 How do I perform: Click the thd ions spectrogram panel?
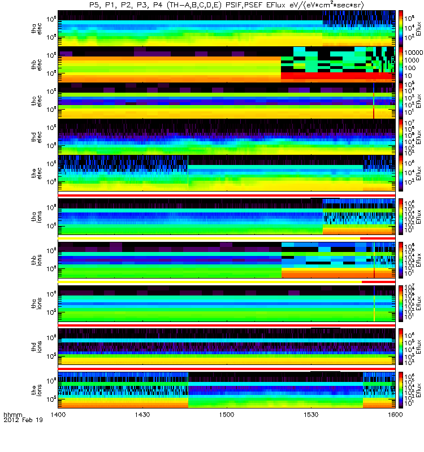point(227,346)
